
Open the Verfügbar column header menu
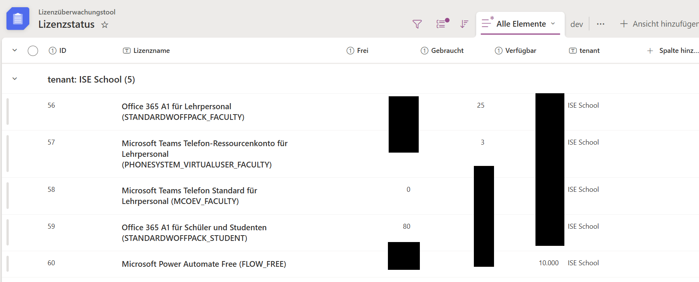point(516,51)
